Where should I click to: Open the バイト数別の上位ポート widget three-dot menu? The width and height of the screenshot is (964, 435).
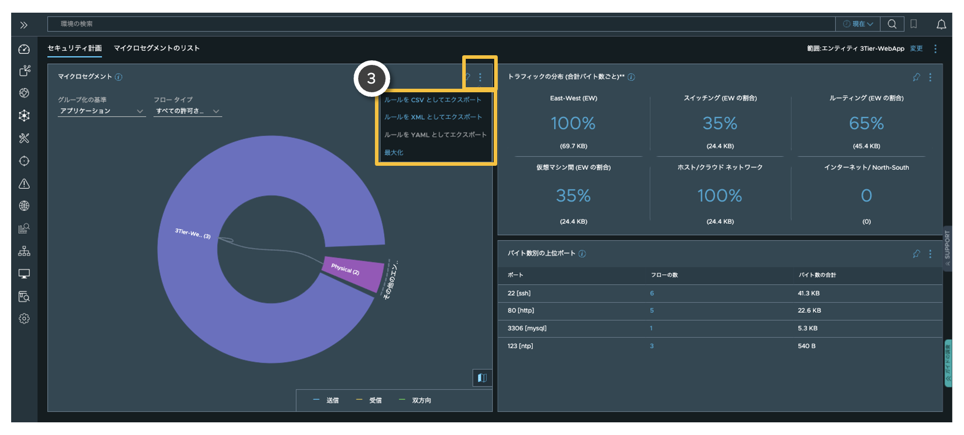coord(930,253)
